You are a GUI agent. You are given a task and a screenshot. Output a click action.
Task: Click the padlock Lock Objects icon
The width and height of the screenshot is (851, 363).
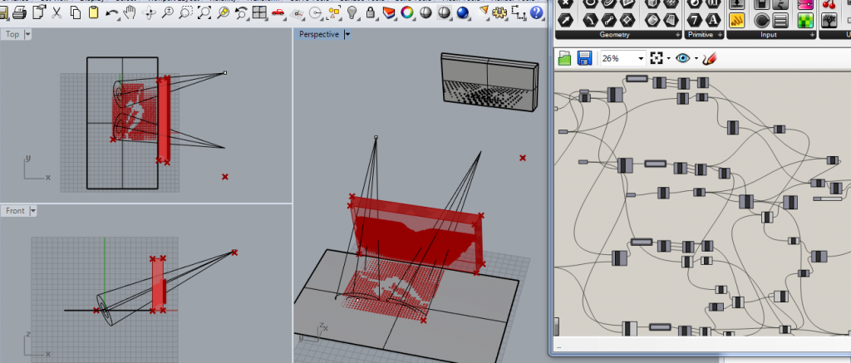(370, 12)
